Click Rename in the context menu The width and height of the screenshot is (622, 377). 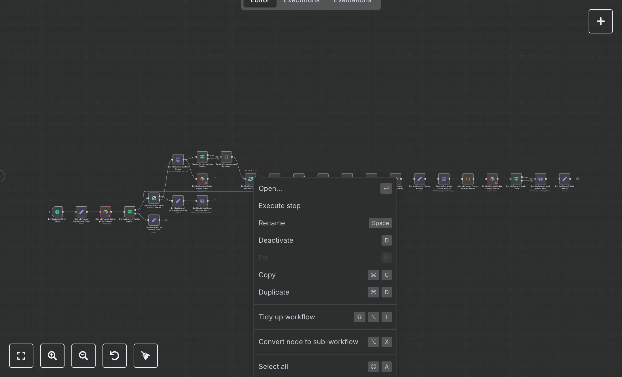(x=272, y=223)
